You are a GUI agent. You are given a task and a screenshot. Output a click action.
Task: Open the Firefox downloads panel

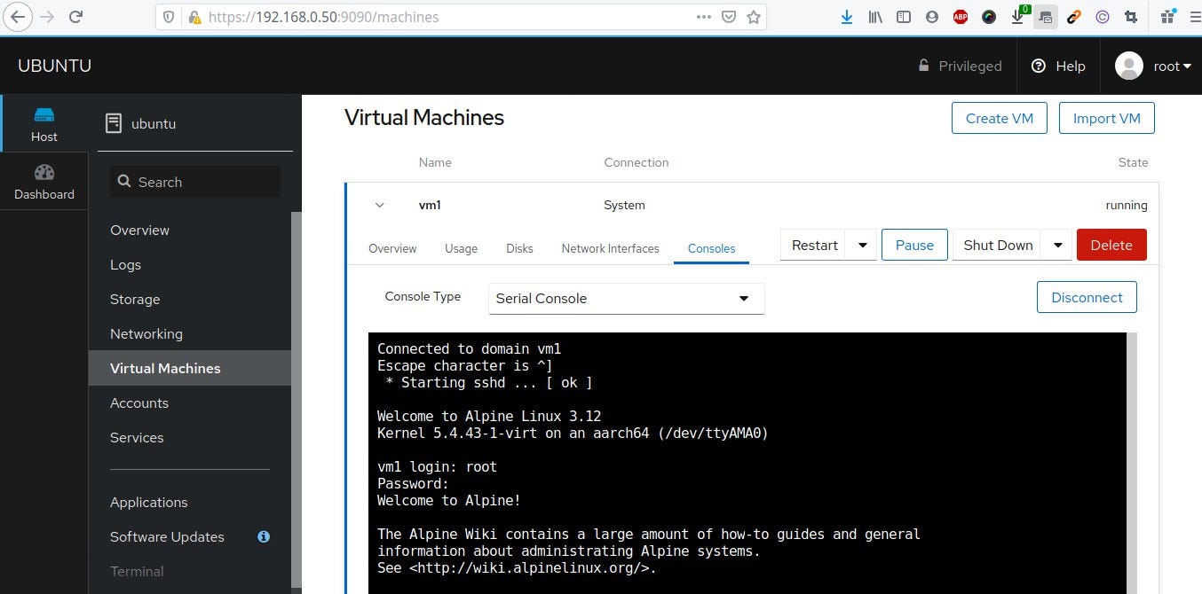pyautogui.click(x=847, y=17)
